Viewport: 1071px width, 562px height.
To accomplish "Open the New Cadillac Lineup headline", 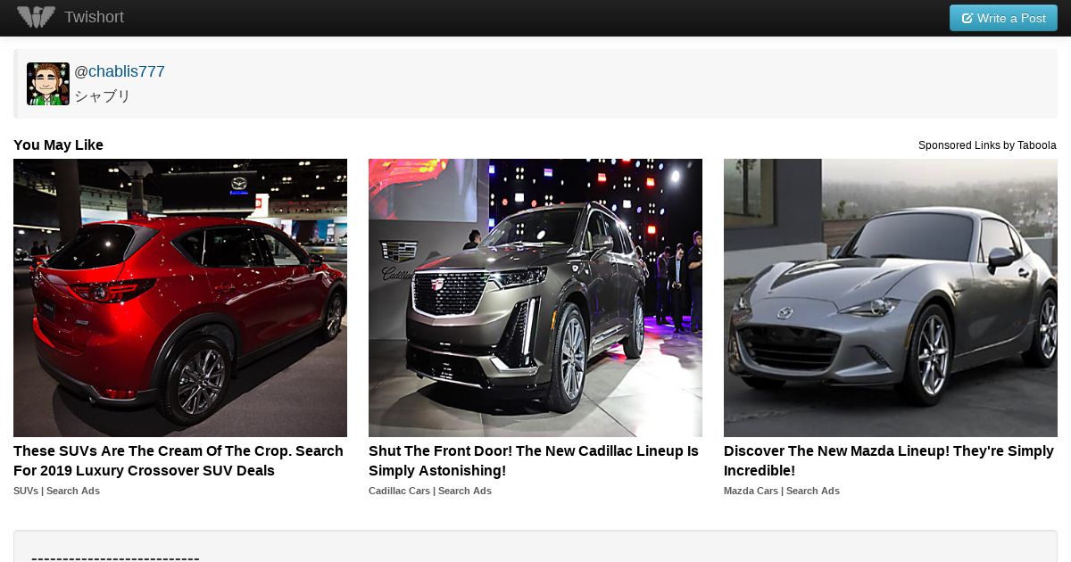I will pyautogui.click(x=534, y=461).
